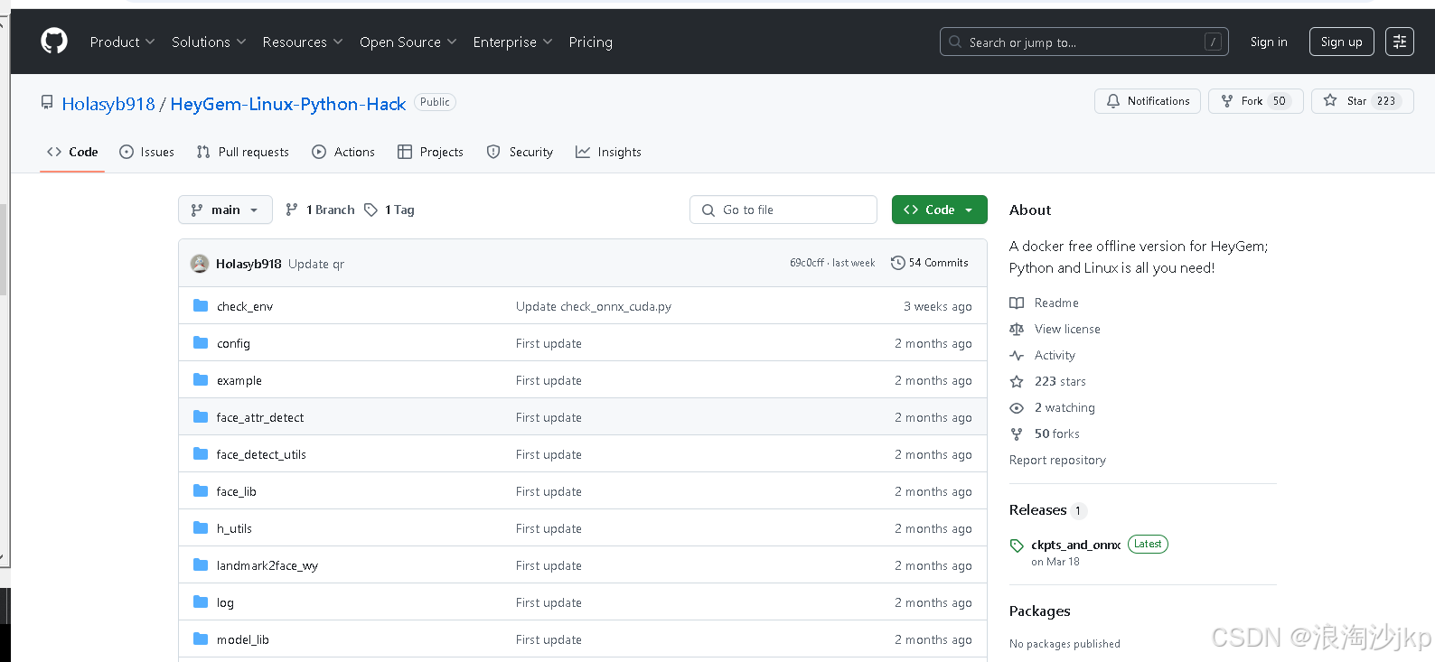Click the license scales icon
1435x662 pixels.
[1017, 329]
